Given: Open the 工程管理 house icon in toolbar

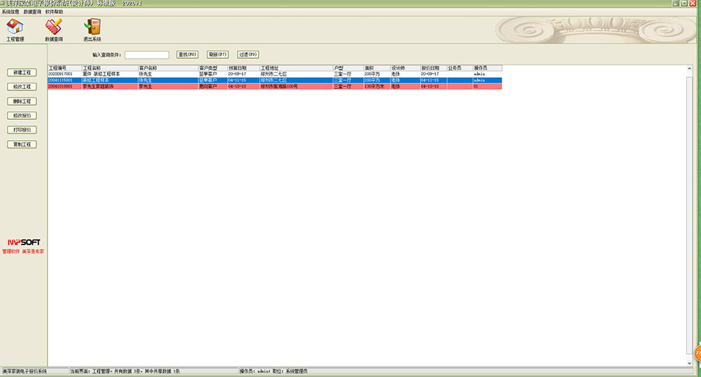Looking at the screenshot, I should (15, 27).
